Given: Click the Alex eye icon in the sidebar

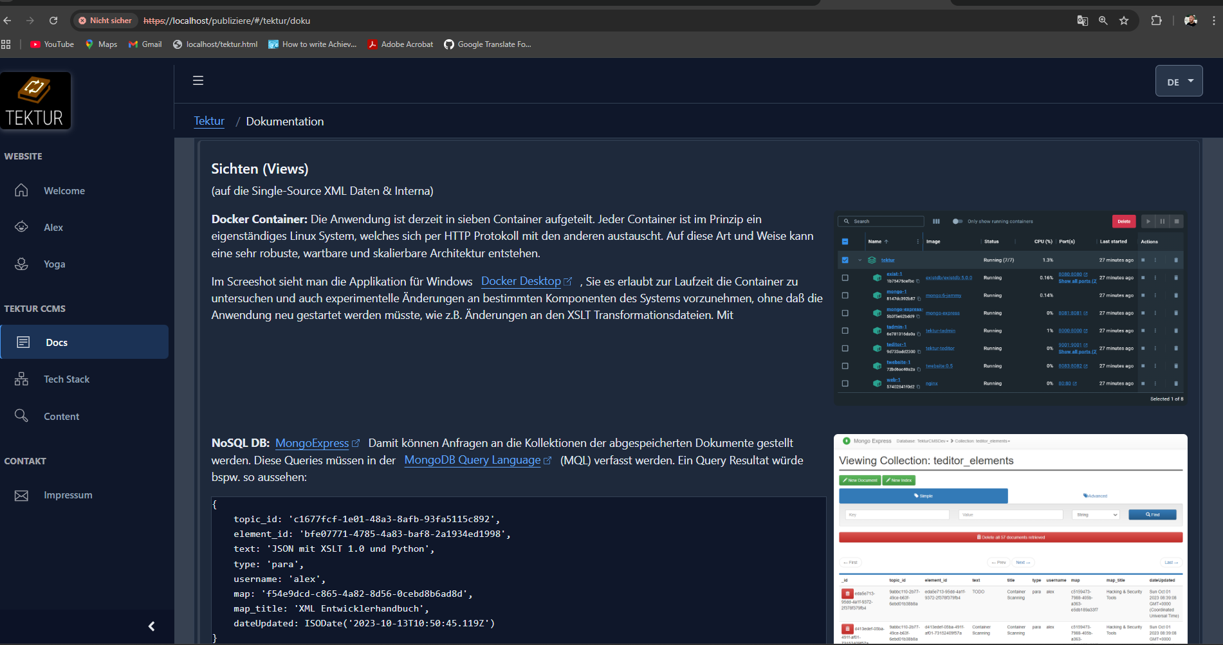Looking at the screenshot, I should pos(21,227).
